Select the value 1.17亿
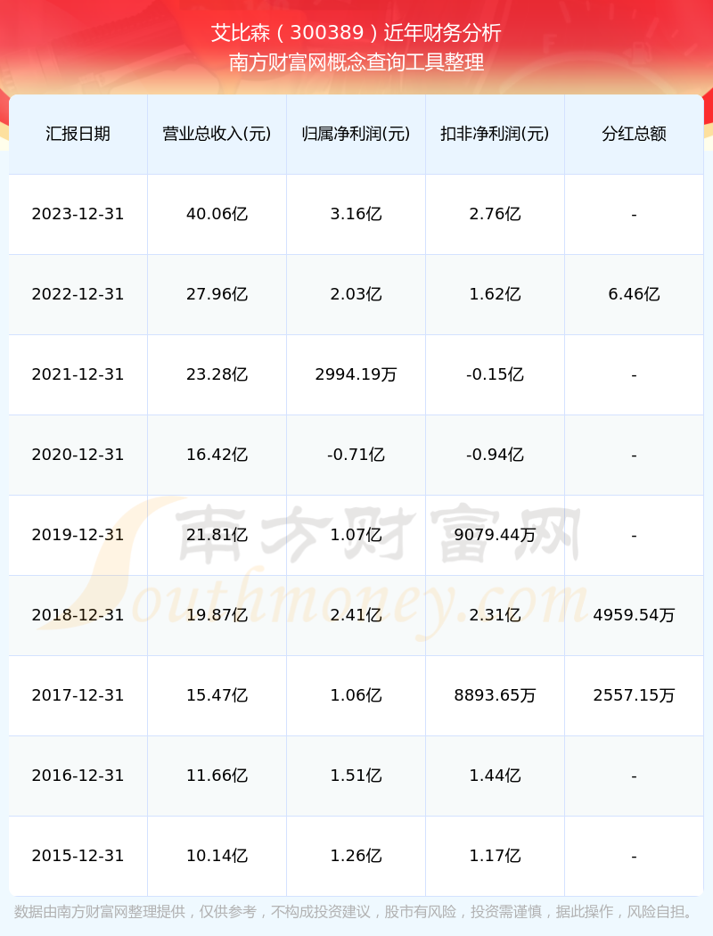 click(495, 856)
